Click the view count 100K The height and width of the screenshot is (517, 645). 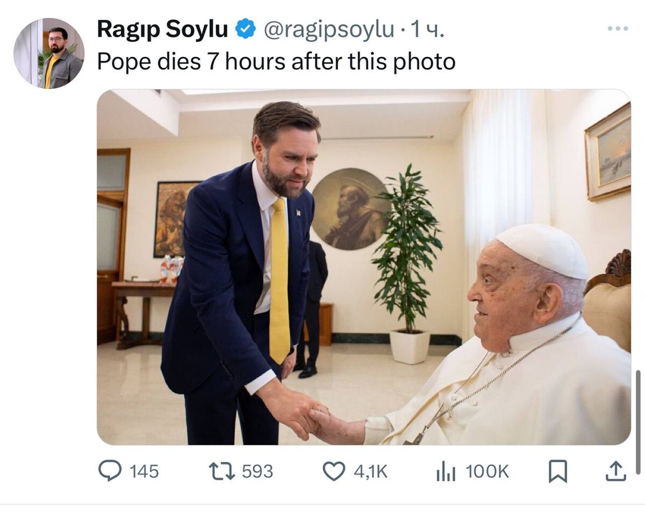click(487, 472)
